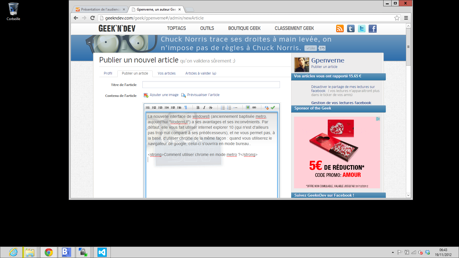
Task: Open Visual Studio from the taskbar
Action: click(102, 252)
